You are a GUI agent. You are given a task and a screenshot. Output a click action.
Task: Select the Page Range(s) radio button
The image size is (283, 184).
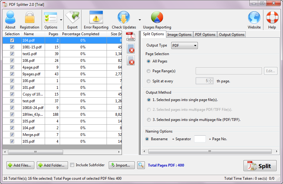pos(149,71)
